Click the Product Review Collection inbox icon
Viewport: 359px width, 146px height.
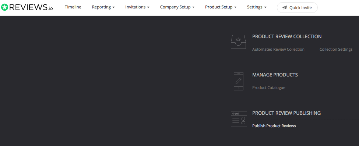[x=238, y=42]
